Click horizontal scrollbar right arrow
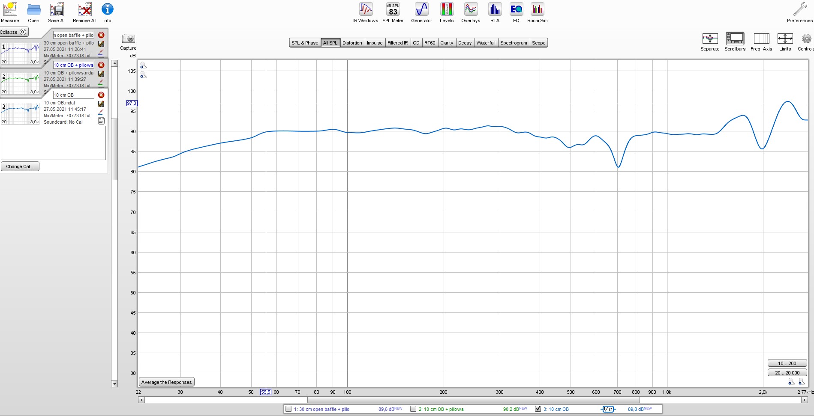This screenshot has height=416, width=814. point(805,400)
